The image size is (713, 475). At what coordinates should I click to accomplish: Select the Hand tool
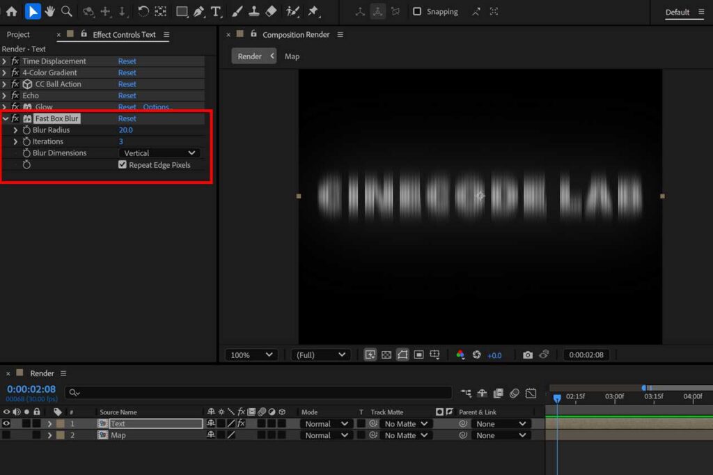point(49,11)
